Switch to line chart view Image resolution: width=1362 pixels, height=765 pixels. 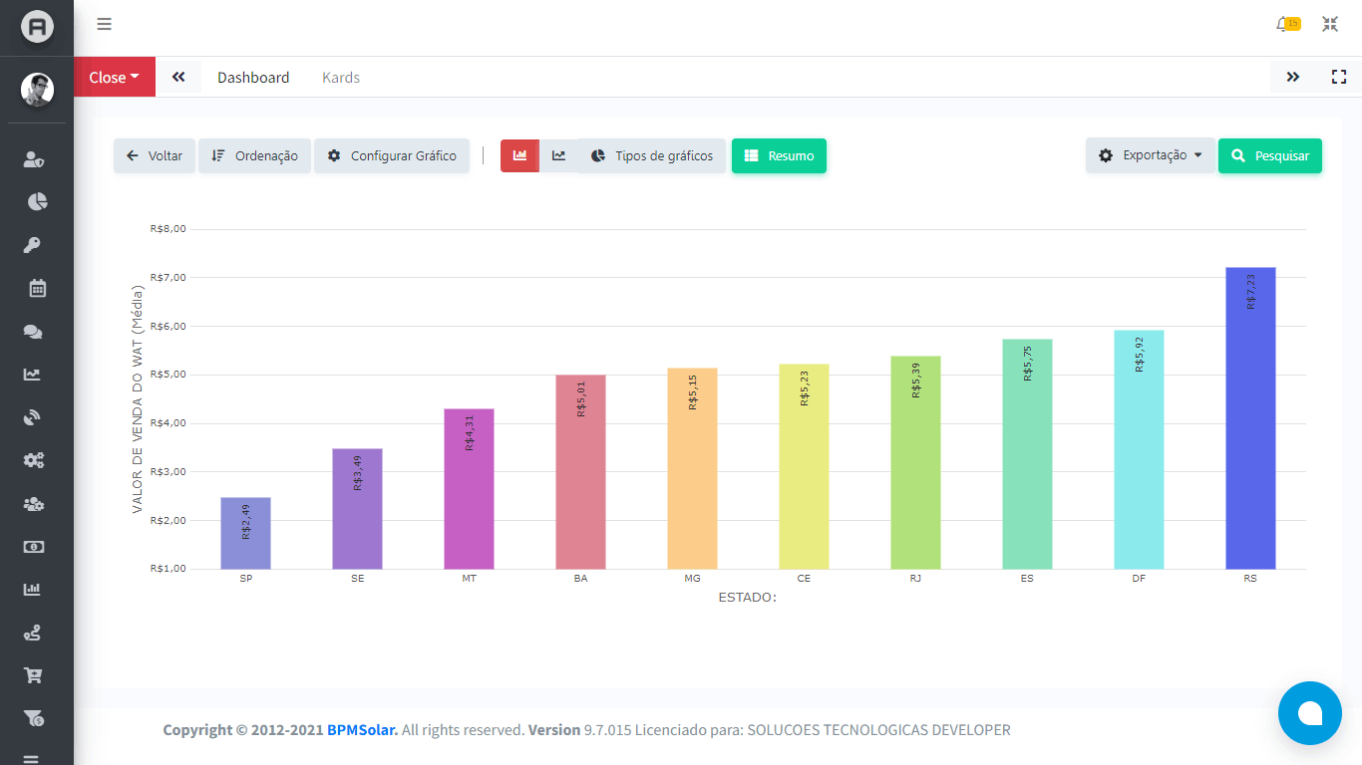(558, 155)
